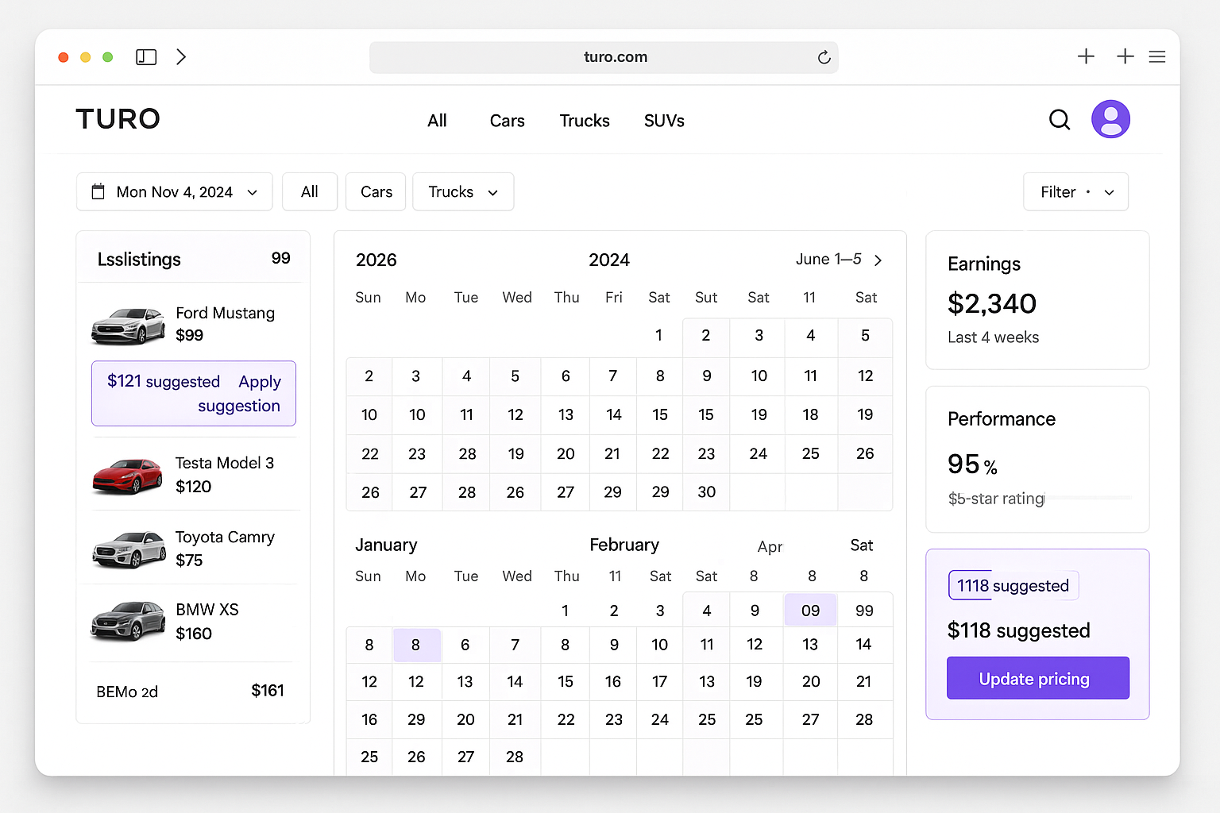Click the 2024 calendar heading
The width and height of the screenshot is (1220, 813).
pyautogui.click(x=609, y=260)
